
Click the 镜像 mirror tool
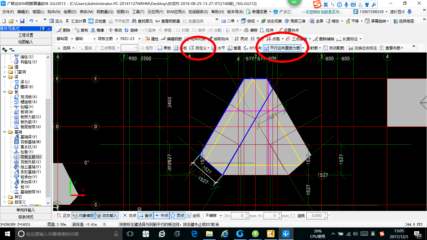(98, 30)
